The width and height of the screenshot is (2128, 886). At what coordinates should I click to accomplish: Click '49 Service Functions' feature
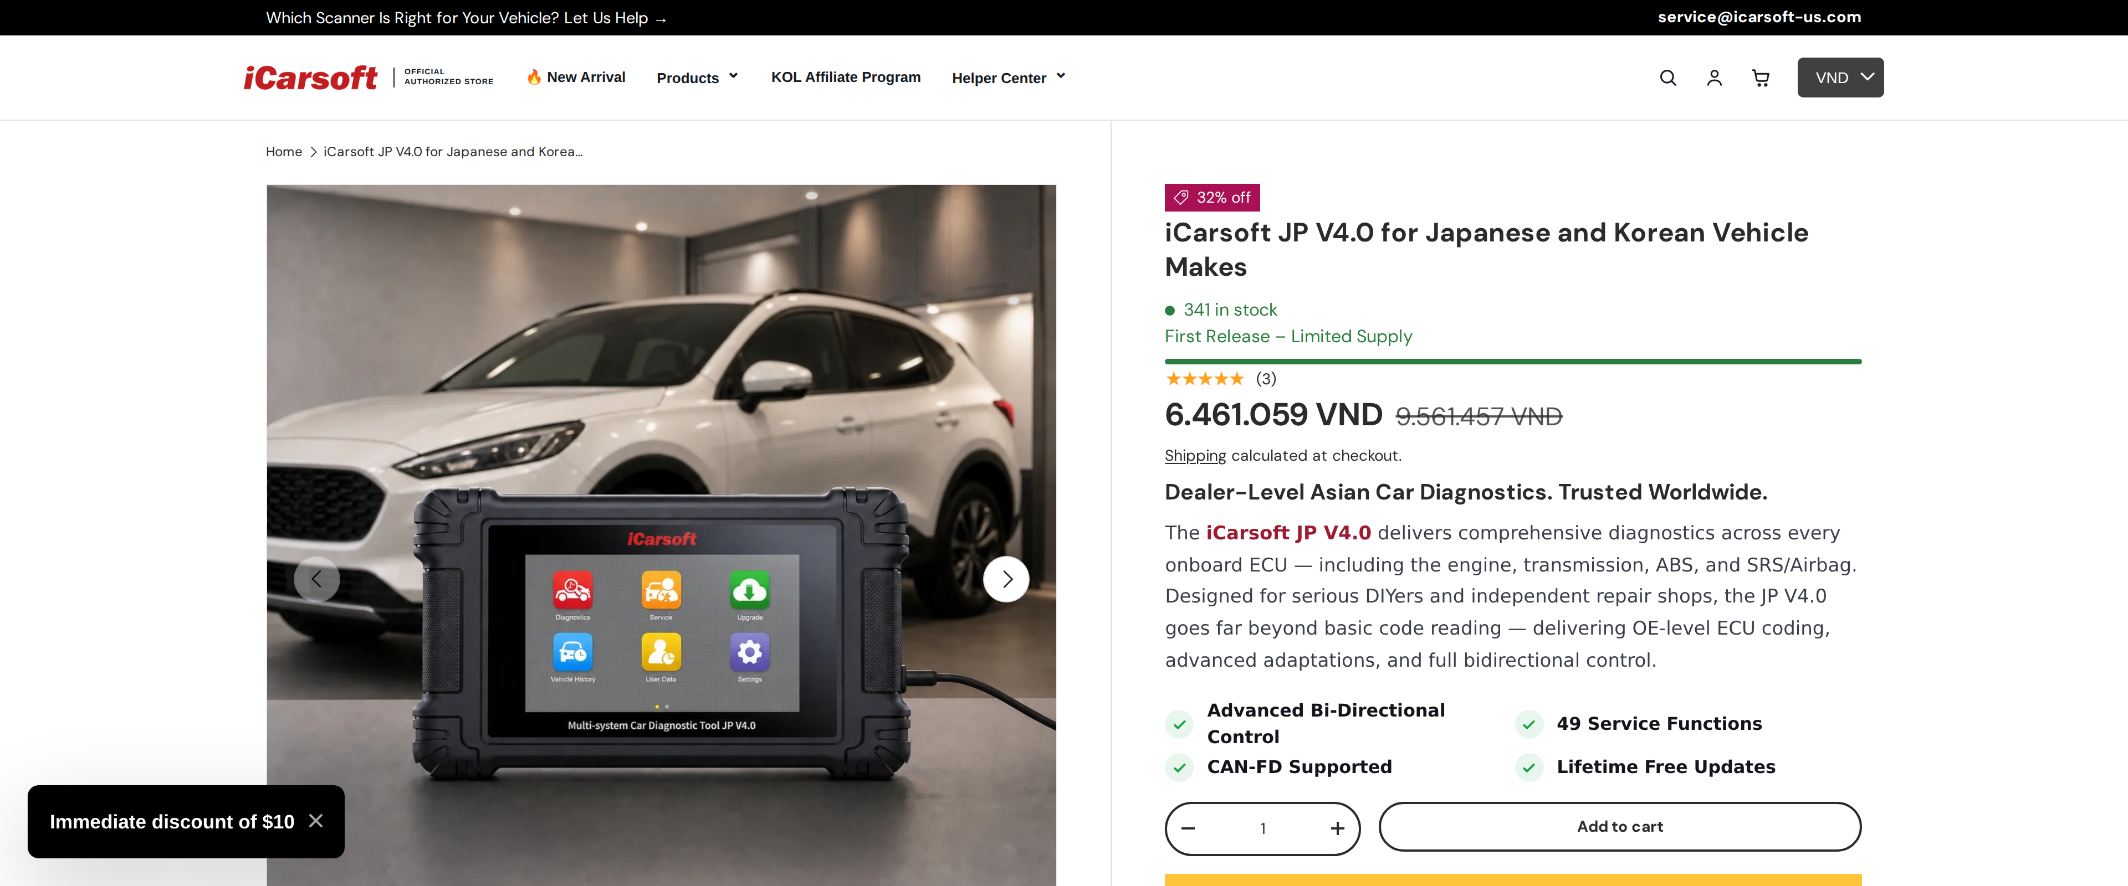(x=1659, y=723)
